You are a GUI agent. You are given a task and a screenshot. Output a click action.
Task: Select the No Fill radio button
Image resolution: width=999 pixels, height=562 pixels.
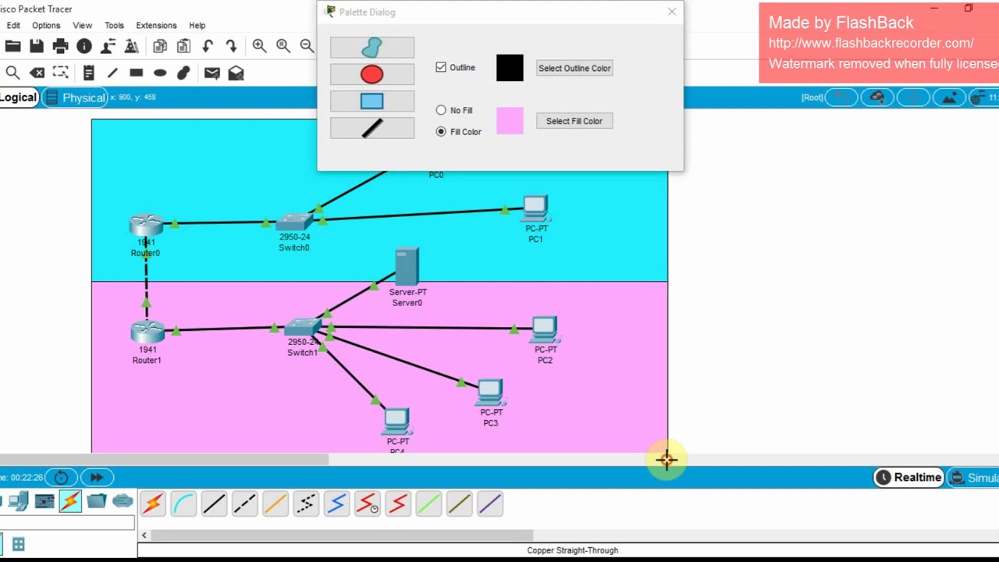click(441, 110)
